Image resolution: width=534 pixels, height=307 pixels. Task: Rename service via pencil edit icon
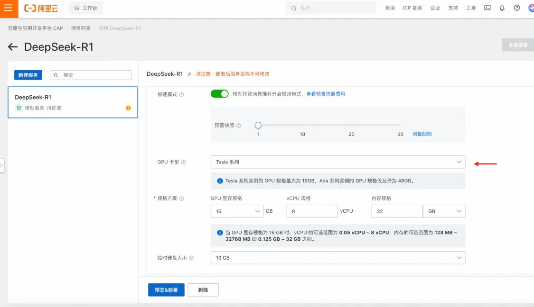point(189,74)
